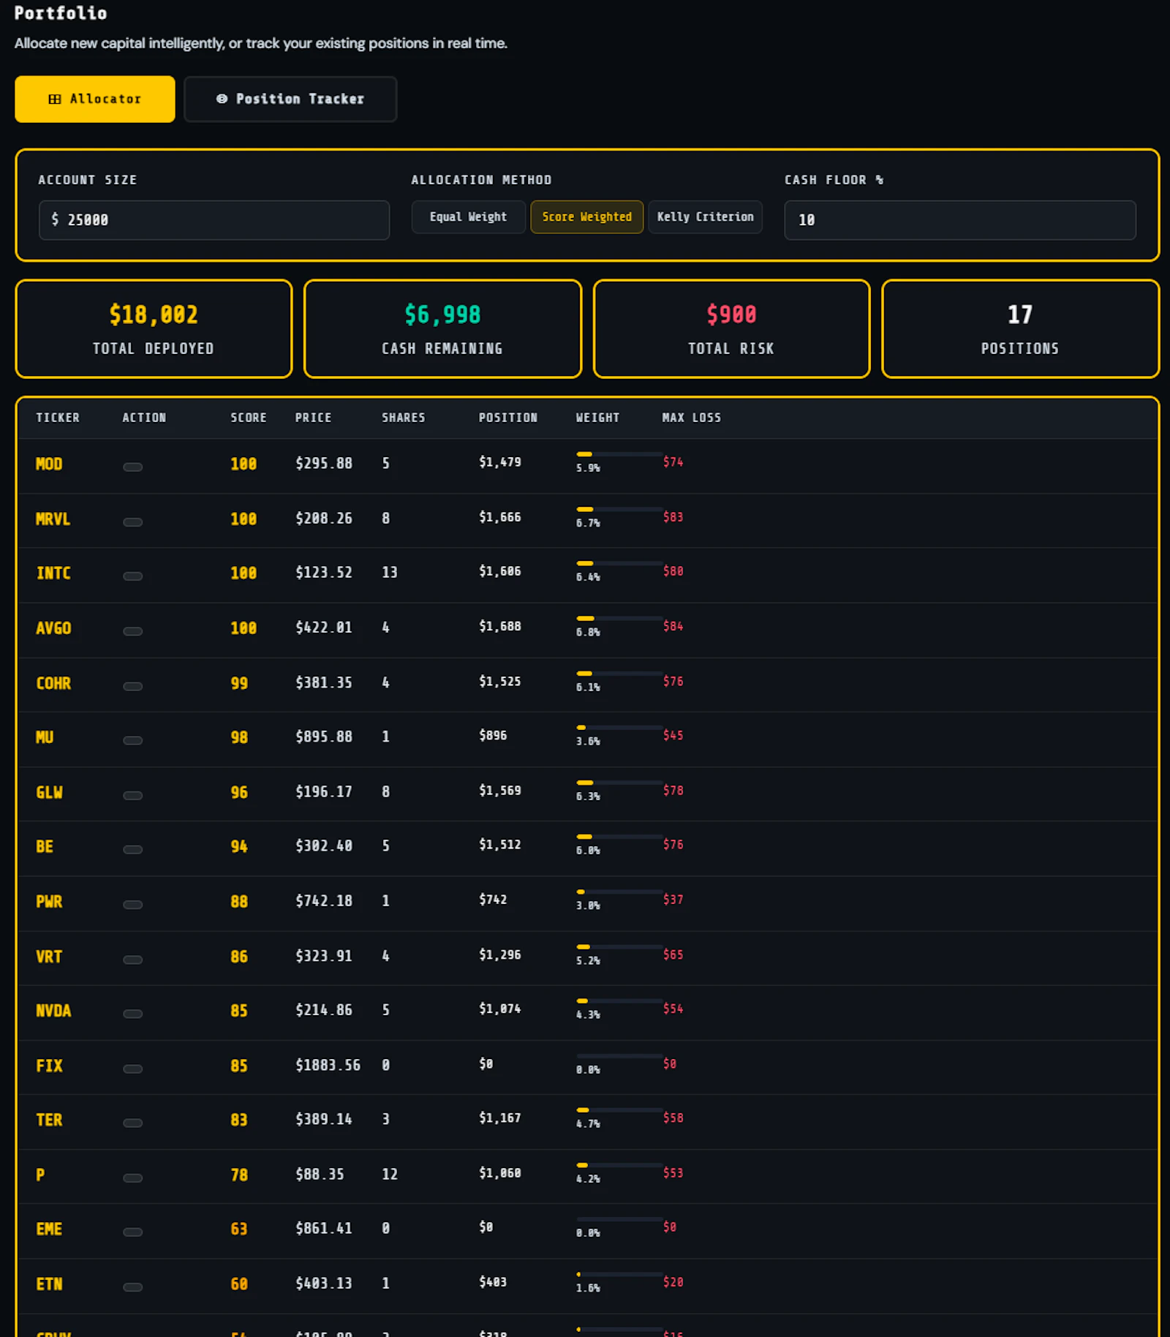Click the action pill in the INTC row
Screen dimensions: 1170x1337
(132, 576)
